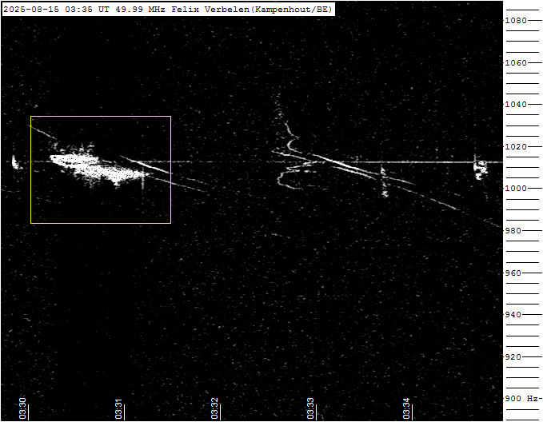The image size is (543, 422).
Task: Click the 1000 frequency scale label
Action: point(516,189)
